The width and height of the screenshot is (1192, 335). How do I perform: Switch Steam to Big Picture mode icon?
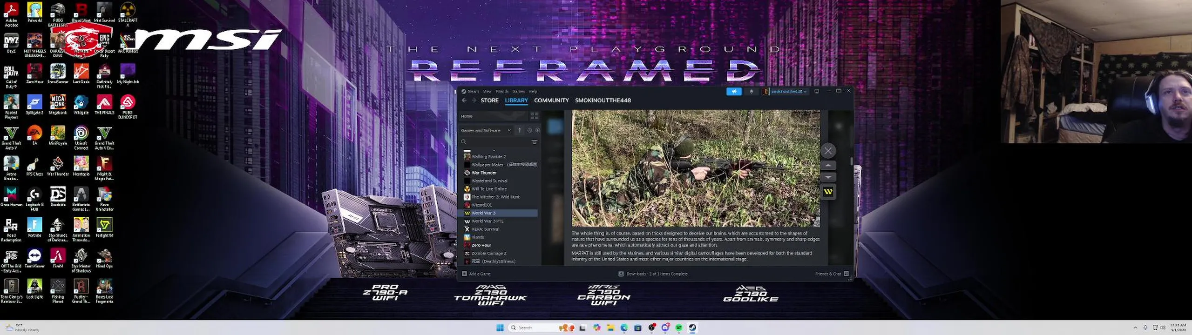point(817,92)
